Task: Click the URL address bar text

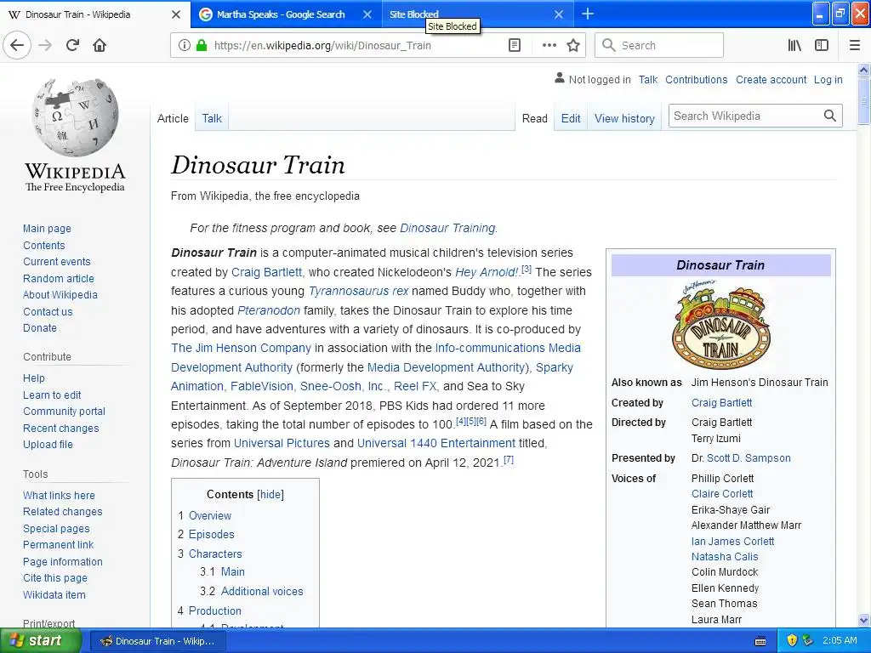Action: click(322, 46)
